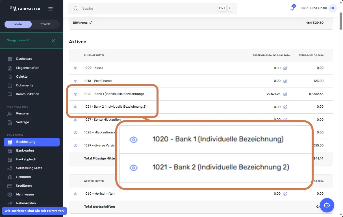This screenshot has height=217, width=343.
Task: Go to Debitoren label in the sidebar
Action: 23,177
